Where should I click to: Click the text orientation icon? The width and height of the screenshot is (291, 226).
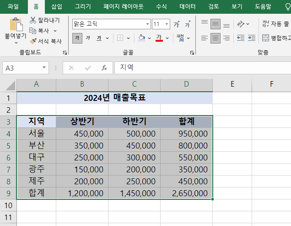[241, 24]
